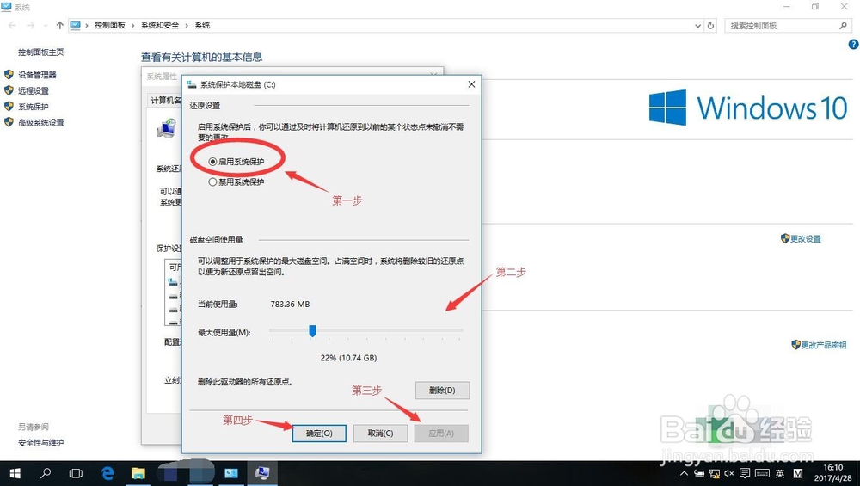Click the search magnifier icon in search box

843,25
